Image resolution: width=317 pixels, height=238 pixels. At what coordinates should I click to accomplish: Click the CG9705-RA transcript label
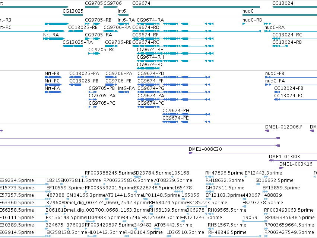click(98, 35)
